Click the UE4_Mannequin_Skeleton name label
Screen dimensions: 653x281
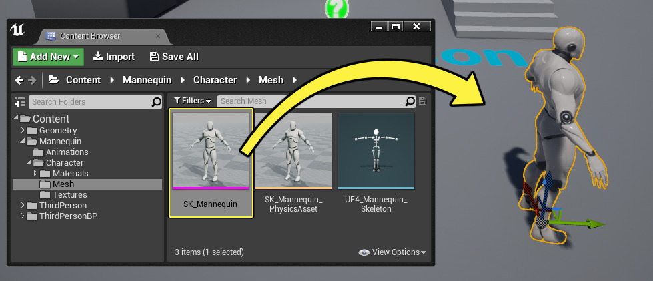tap(376, 204)
